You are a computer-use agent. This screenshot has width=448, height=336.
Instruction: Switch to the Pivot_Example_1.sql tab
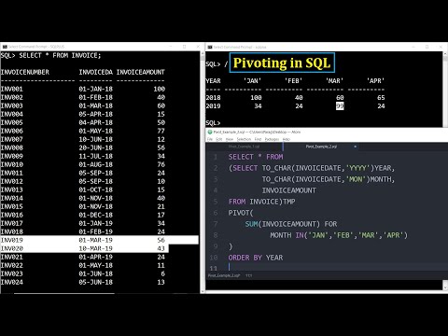tap(245, 147)
